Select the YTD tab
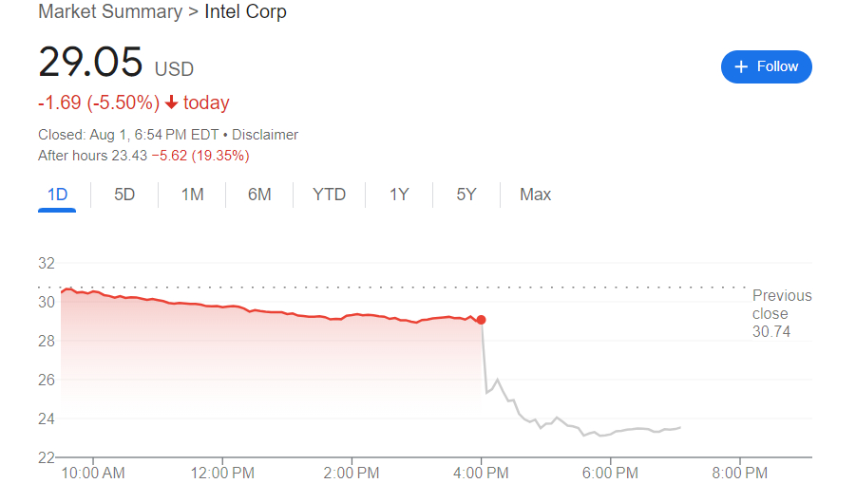Screen dimensions: 856x502 pyautogui.click(x=329, y=195)
